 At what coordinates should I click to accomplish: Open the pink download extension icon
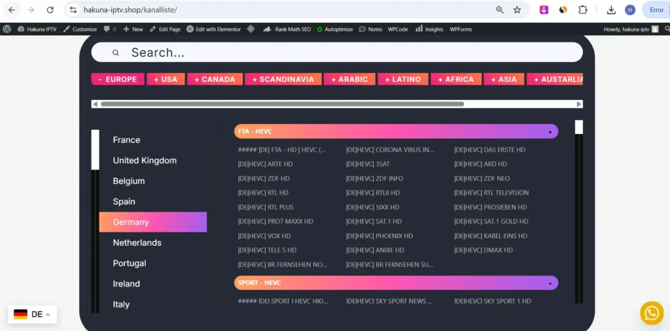pyautogui.click(x=544, y=10)
